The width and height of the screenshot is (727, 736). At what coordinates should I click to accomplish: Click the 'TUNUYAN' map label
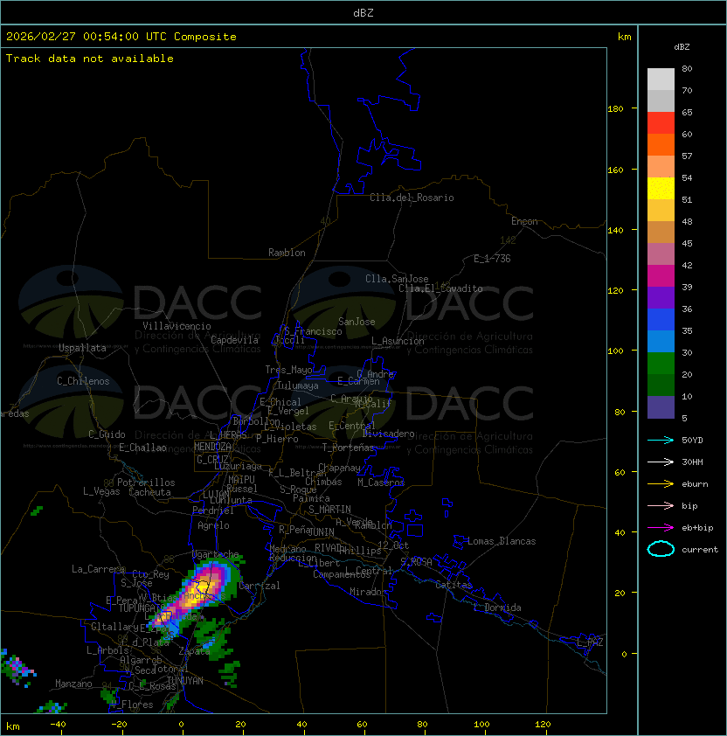click(185, 681)
